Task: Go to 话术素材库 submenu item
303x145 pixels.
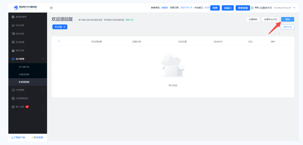Action: (24, 67)
